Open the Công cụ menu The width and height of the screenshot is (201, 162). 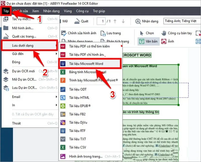[82, 11]
